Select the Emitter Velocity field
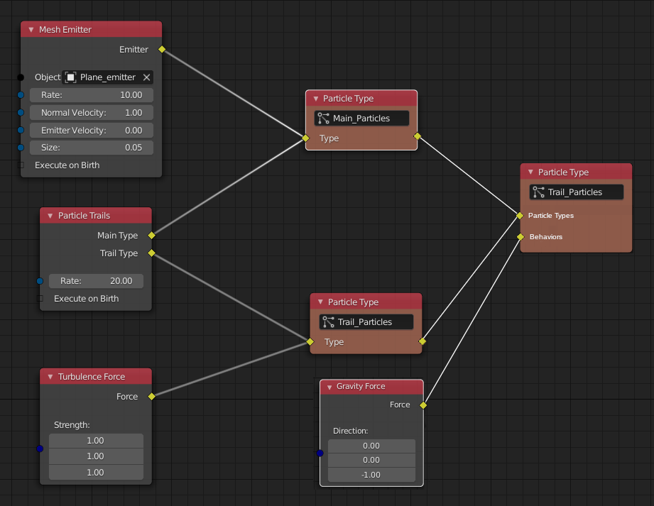654x506 pixels. point(92,131)
